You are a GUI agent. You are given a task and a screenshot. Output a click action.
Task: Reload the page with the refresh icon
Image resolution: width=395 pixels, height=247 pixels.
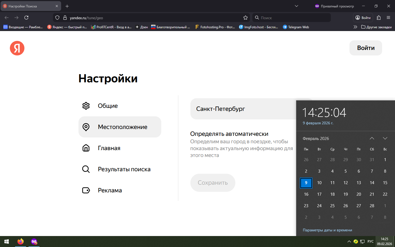(x=26, y=18)
